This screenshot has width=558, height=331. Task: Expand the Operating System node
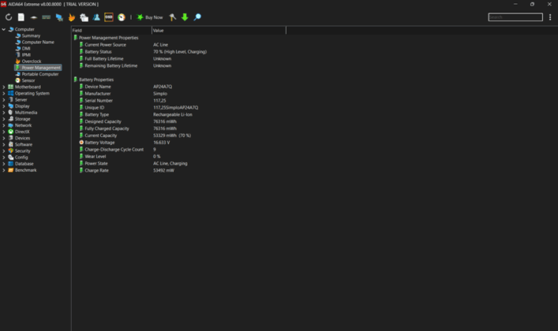(4, 93)
